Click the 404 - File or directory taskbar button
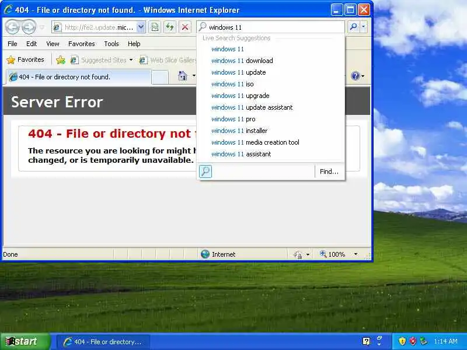 point(103,342)
